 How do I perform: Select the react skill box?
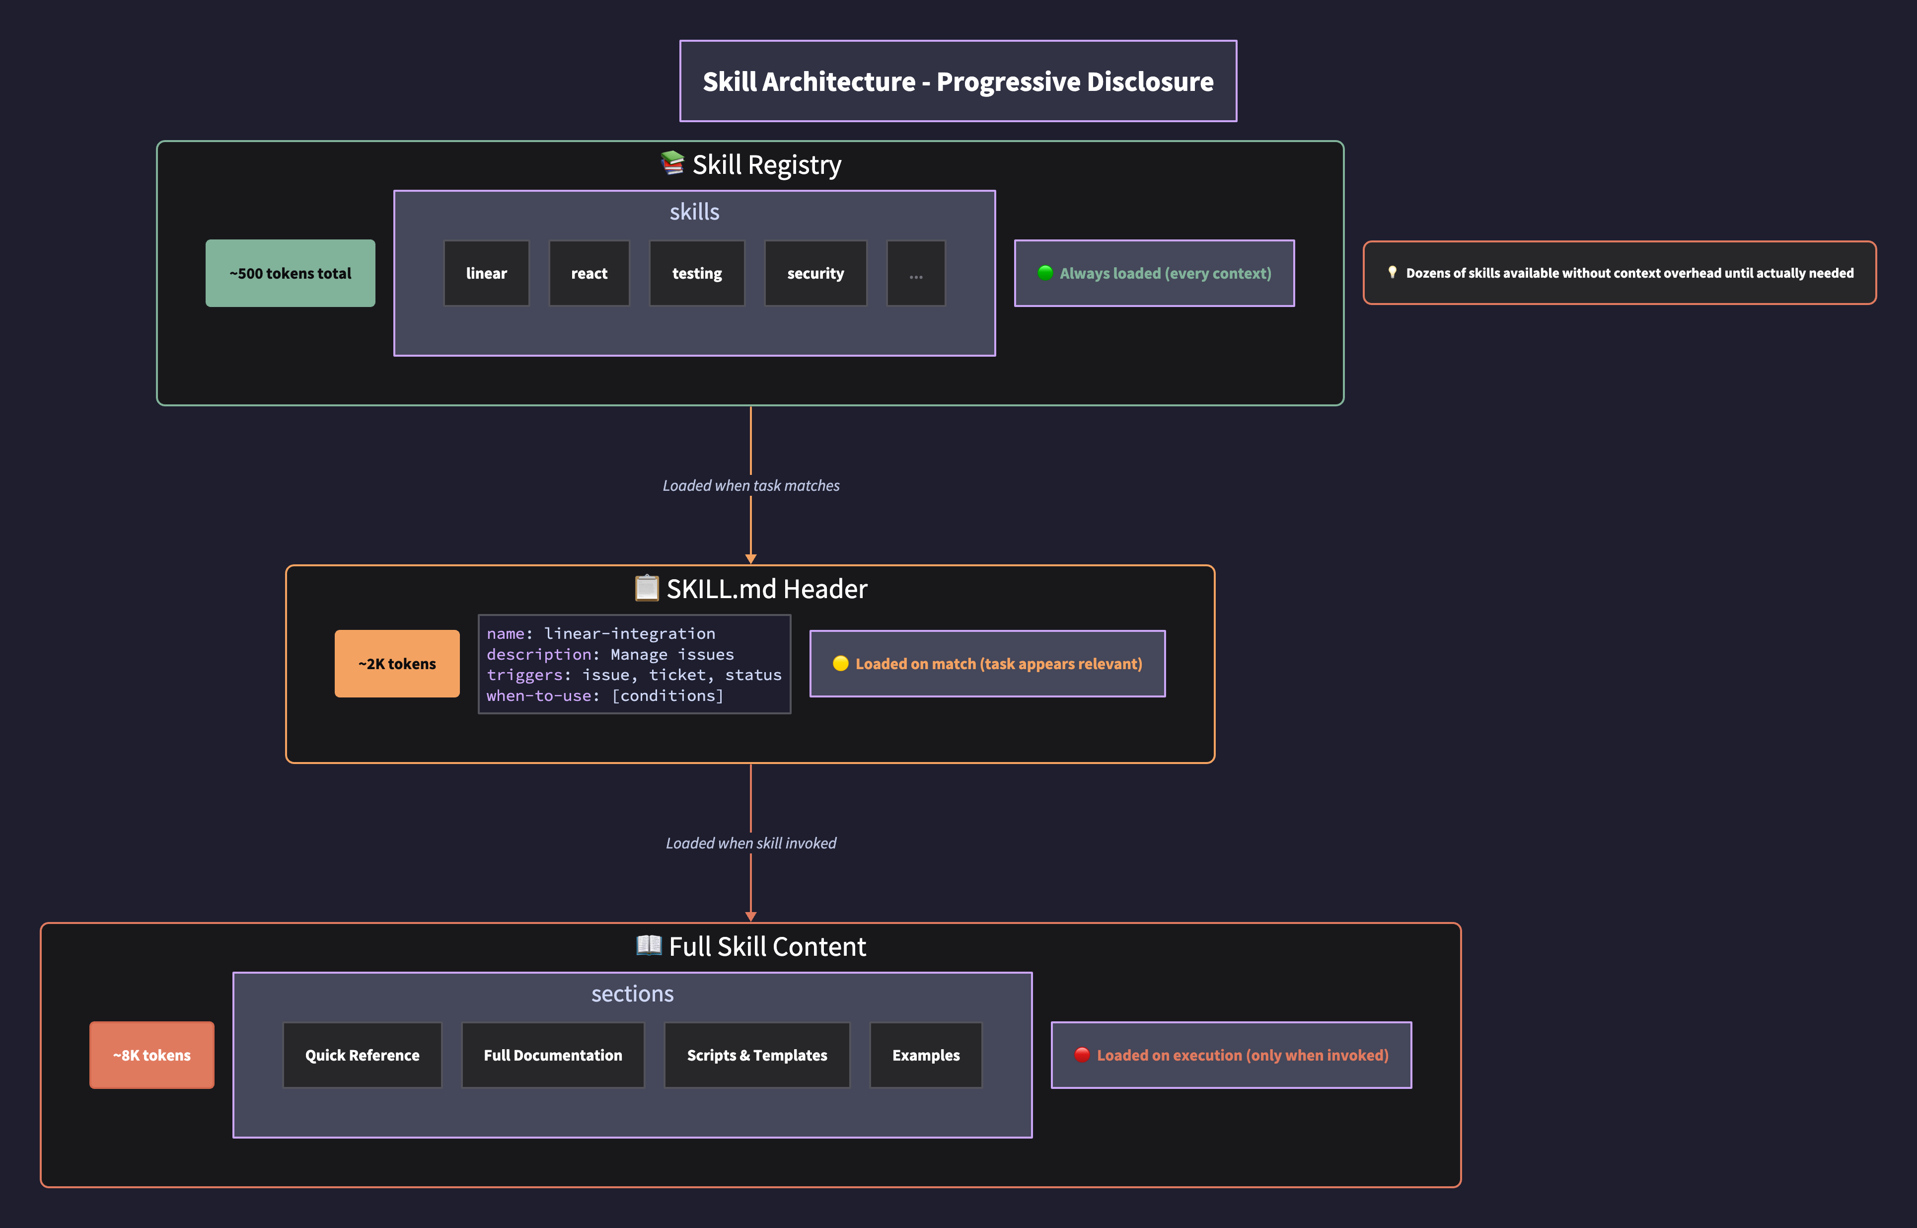point(589,274)
